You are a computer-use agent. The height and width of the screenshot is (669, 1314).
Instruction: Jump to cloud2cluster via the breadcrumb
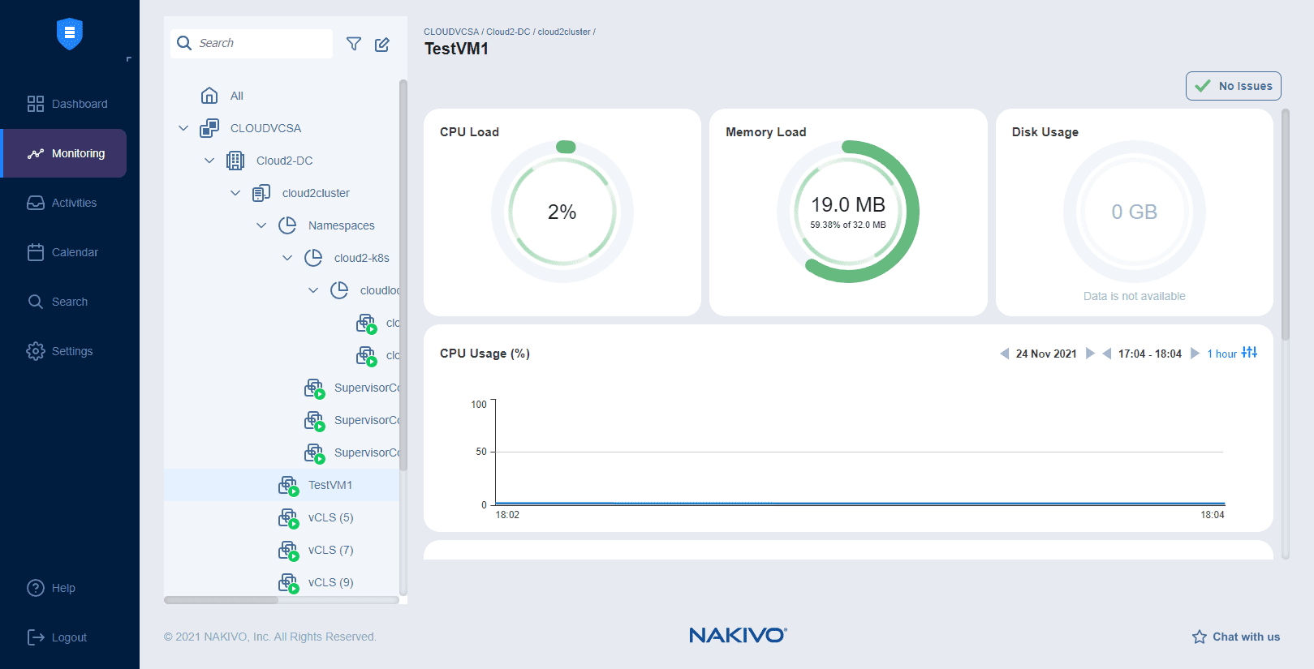point(564,32)
